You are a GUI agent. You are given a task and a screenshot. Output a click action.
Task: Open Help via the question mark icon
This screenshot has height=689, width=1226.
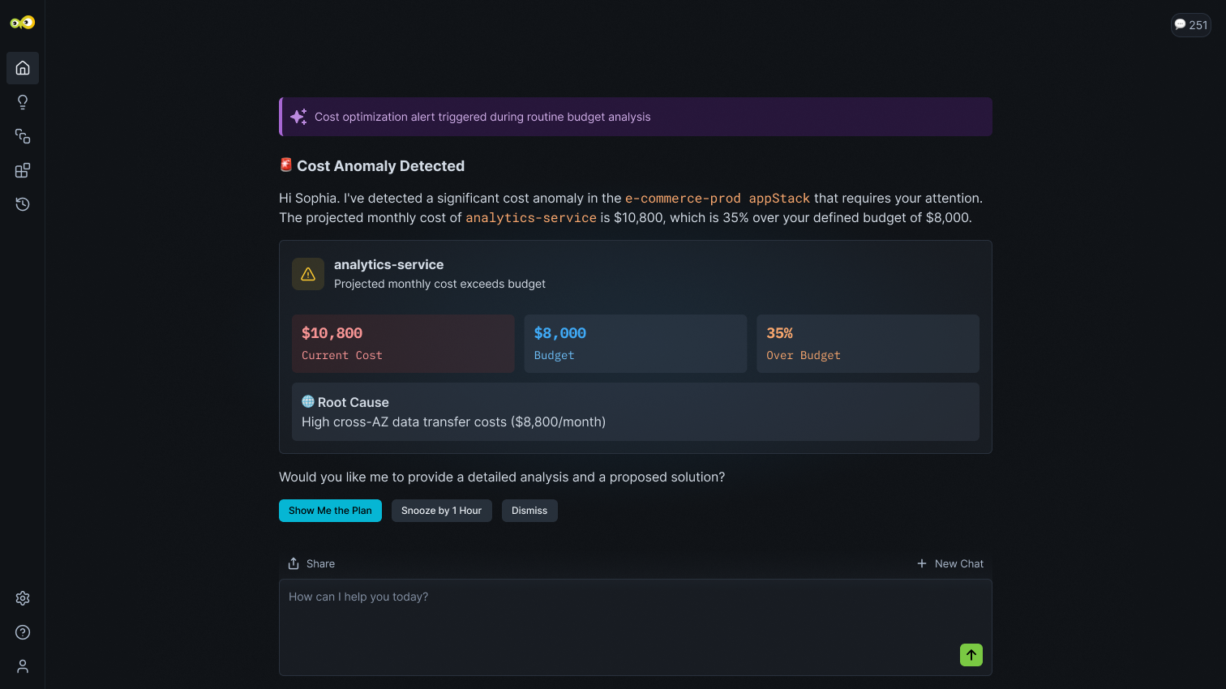tap(22, 632)
